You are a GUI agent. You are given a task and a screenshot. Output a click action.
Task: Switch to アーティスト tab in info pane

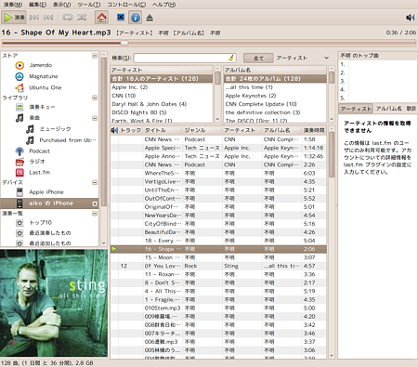click(356, 109)
